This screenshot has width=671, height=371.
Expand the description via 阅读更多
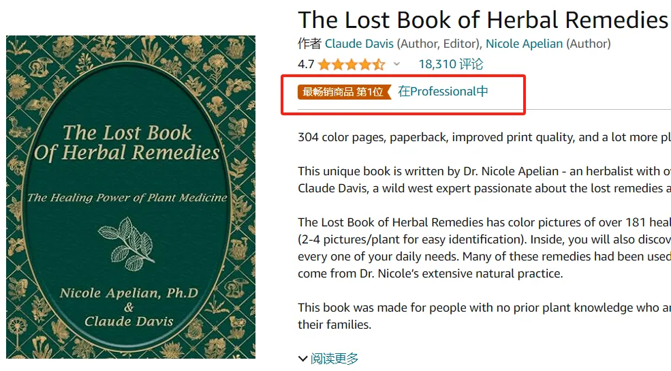click(334, 358)
